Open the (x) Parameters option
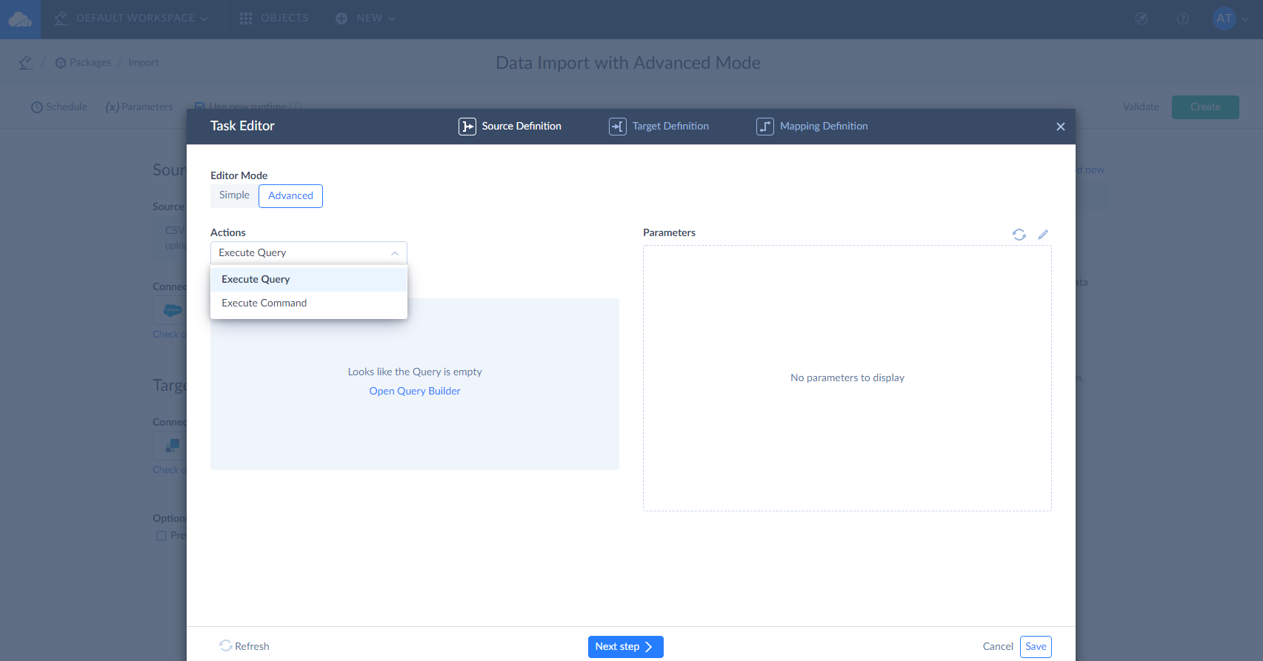 pos(139,107)
